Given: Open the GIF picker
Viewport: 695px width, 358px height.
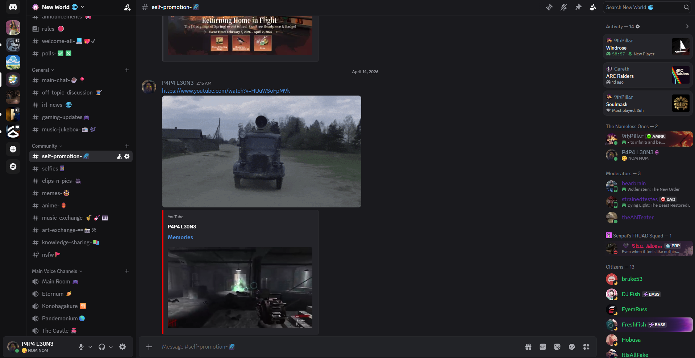Looking at the screenshot, I should tap(543, 347).
